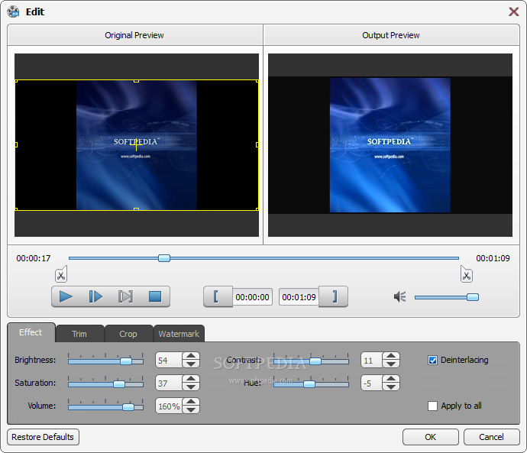This screenshot has width=527, height=453.
Task: Click the video timeline seek handle
Action: click(164, 258)
